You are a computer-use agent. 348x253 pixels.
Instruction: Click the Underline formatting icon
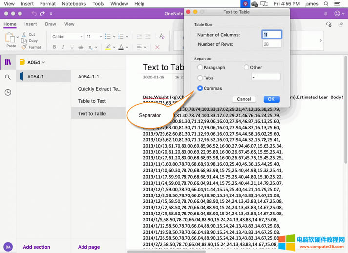[x=72, y=47]
